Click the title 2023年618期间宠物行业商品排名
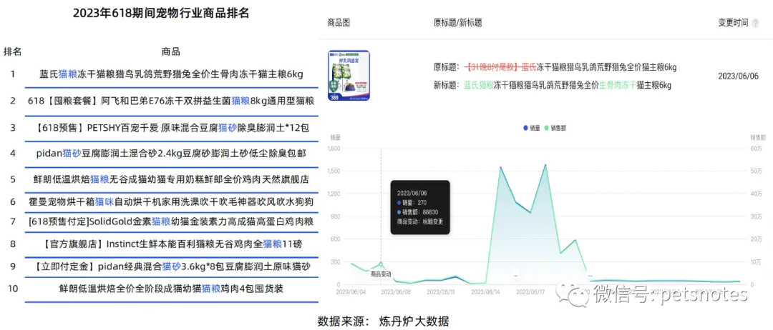 (x=161, y=14)
